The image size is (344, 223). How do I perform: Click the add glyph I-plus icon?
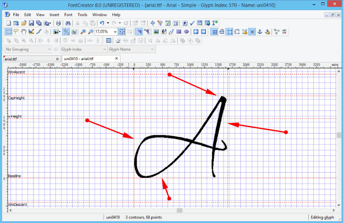click(215, 23)
